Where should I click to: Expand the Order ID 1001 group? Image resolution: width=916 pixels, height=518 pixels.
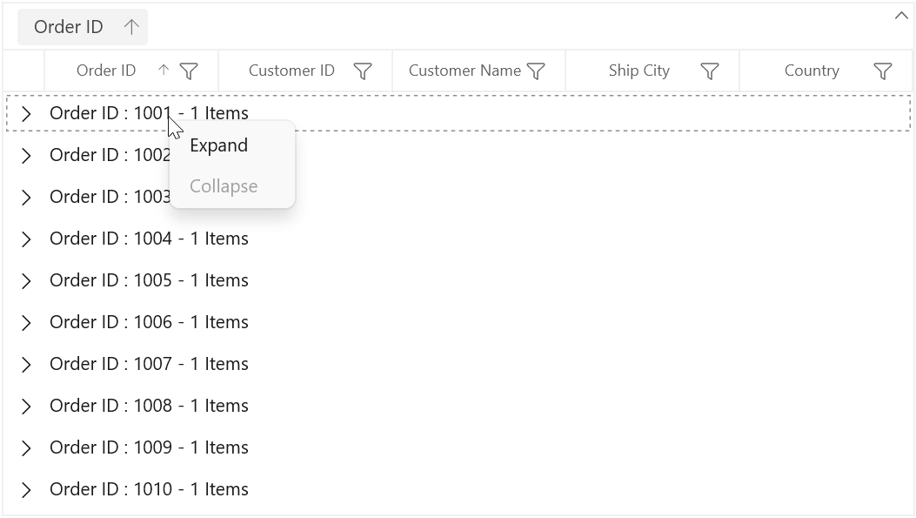(x=26, y=113)
